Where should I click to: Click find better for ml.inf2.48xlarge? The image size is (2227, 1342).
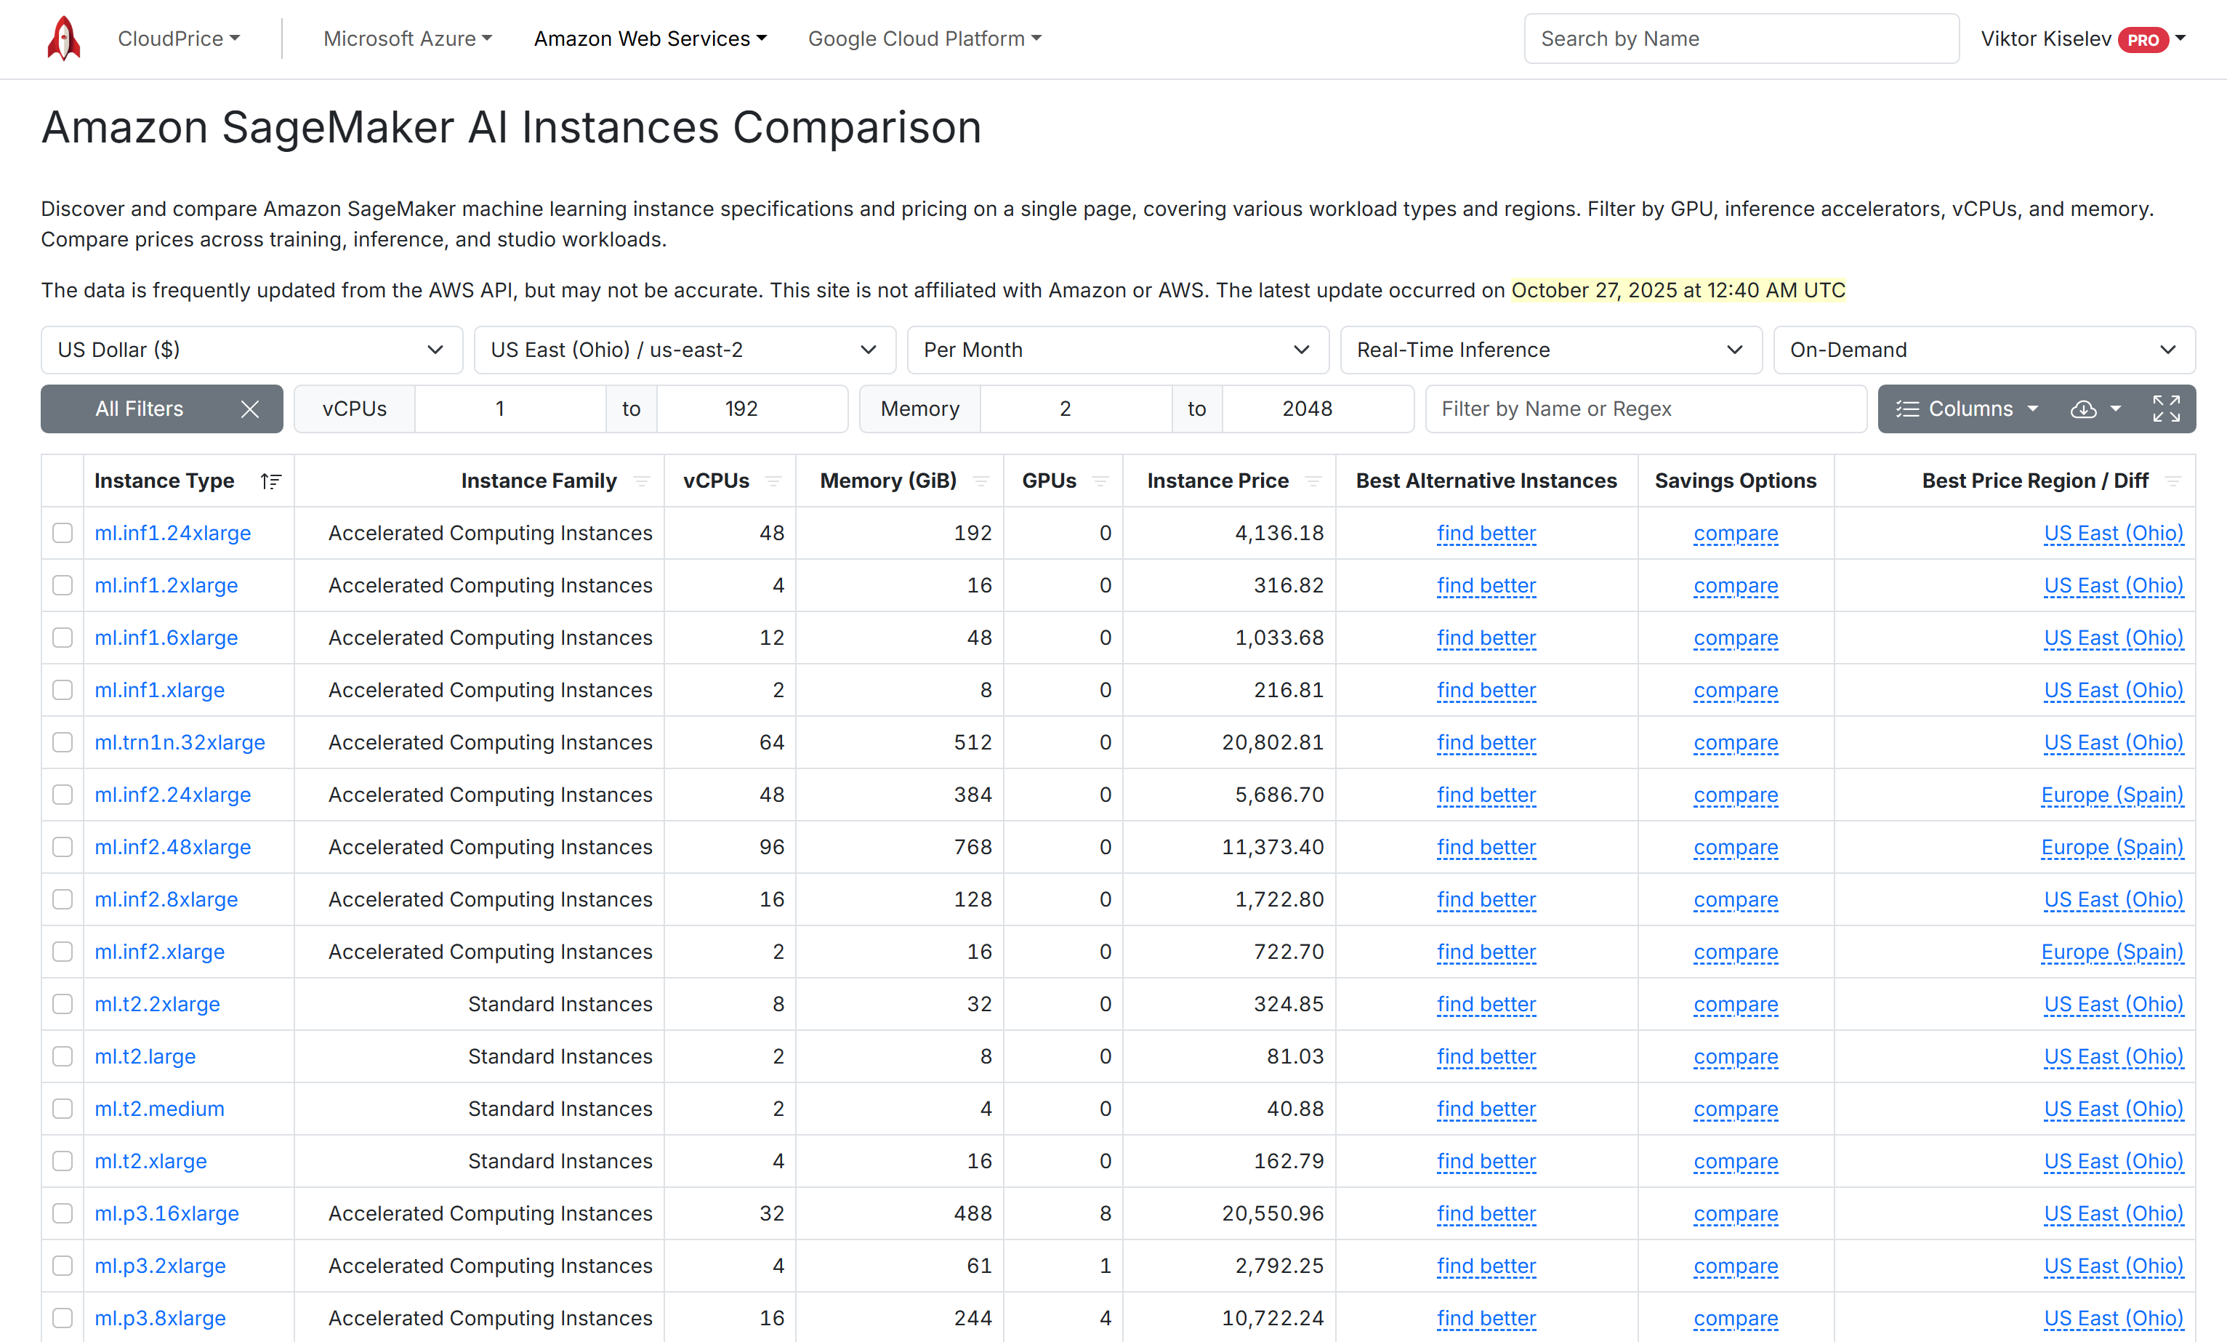tap(1486, 847)
